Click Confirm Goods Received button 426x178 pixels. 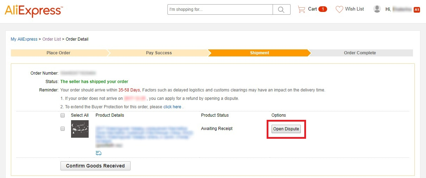click(x=95, y=166)
